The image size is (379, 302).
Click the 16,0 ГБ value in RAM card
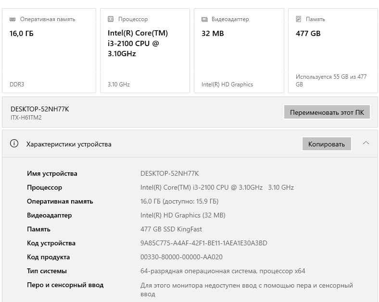(22, 34)
